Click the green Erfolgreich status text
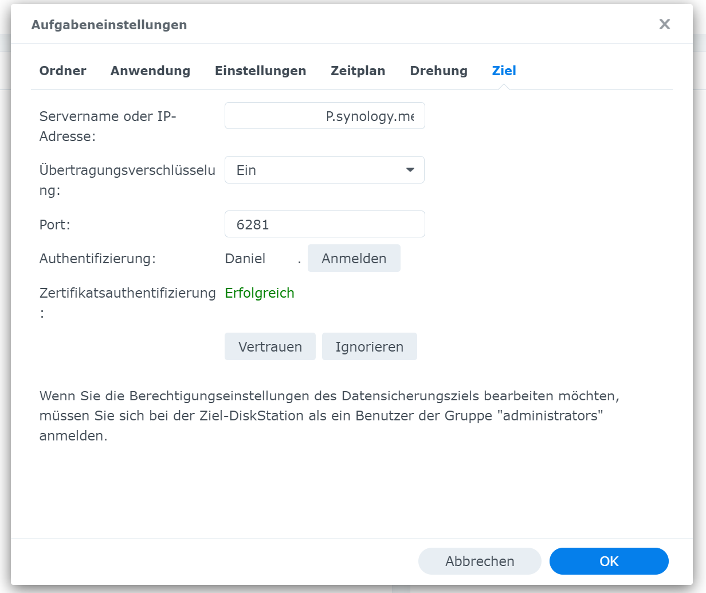706x593 pixels. point(259,293)
